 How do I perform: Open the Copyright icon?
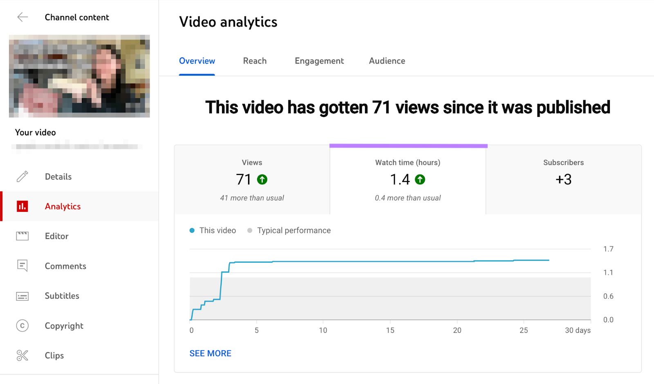tap(22, 326)
